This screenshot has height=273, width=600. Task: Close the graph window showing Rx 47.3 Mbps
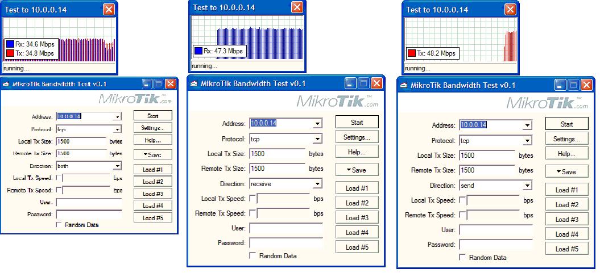(296, 7)
